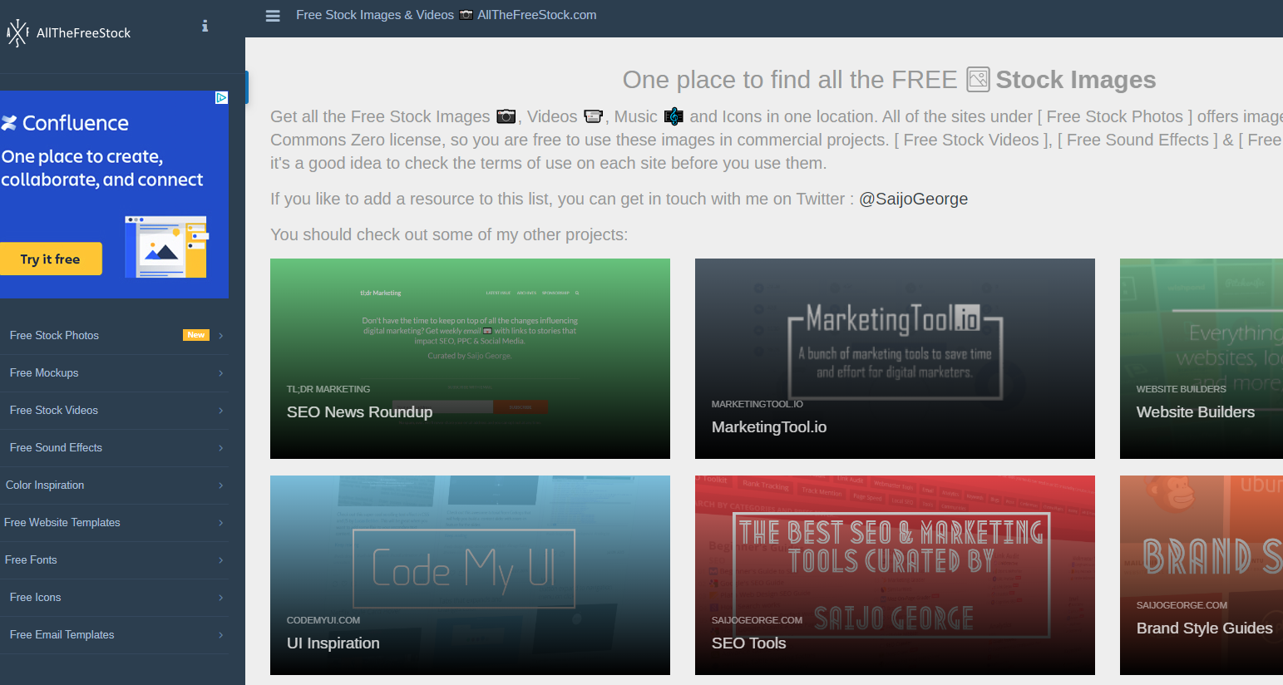The image size is (1283, 685).
Task: Open the @SaijoGeorge Twitter link
Action: pyautogui.click(x=913, y=199)
